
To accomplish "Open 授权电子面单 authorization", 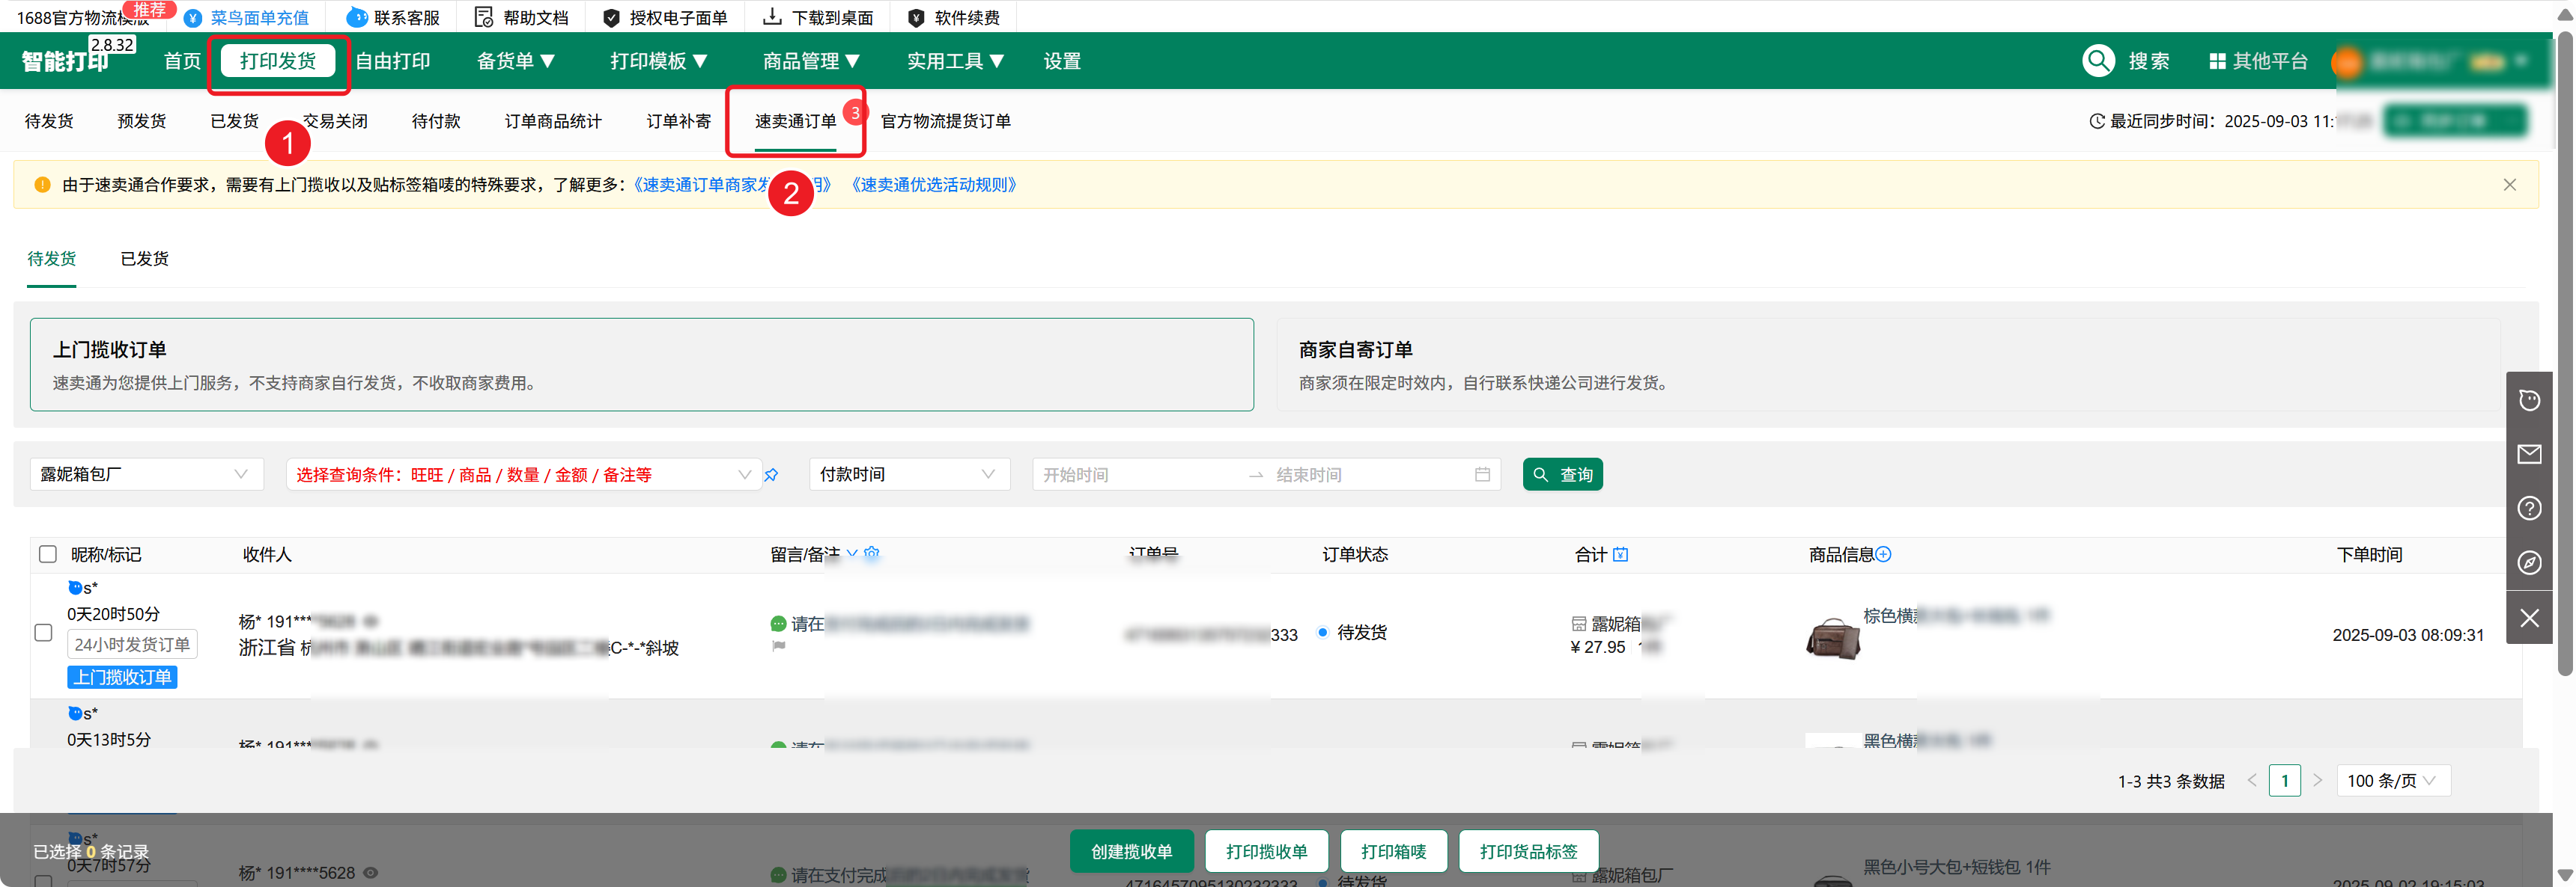I will coord(665,17).
